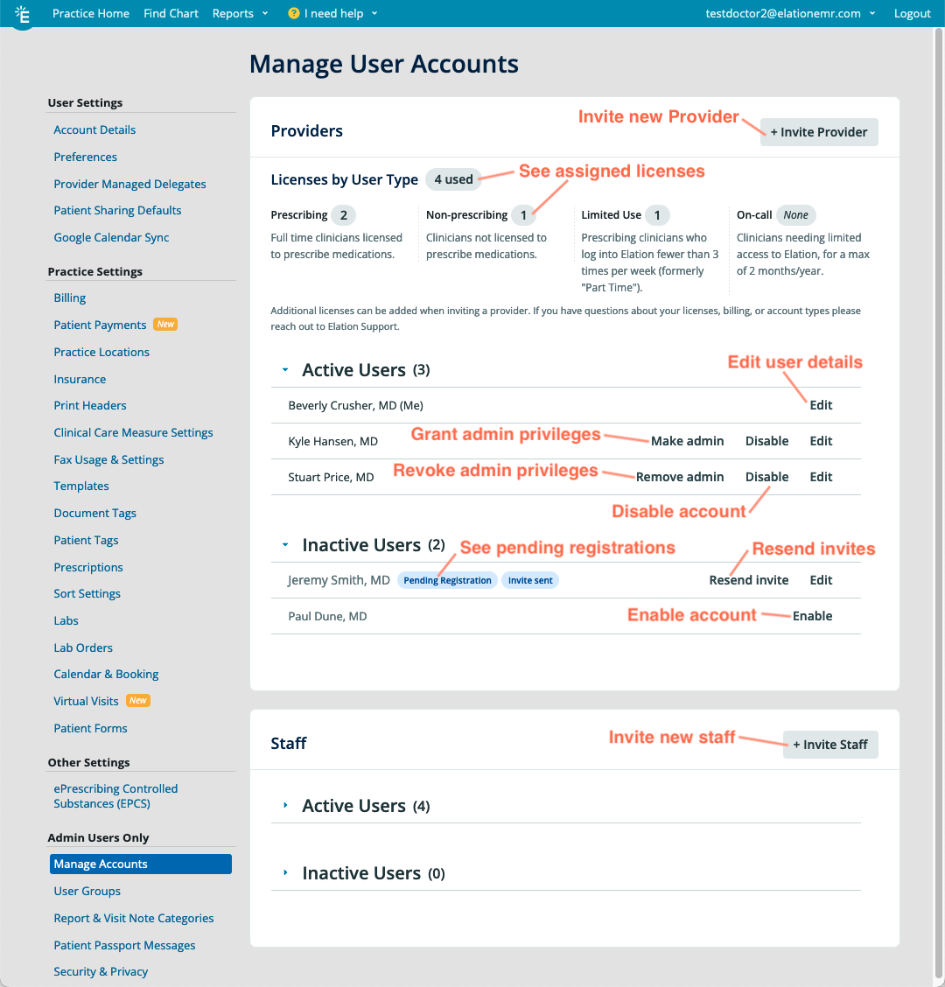Viewport: 945px width, 987px height.
Task: Open Security & Privacy settings
Action: coord(101,971)
